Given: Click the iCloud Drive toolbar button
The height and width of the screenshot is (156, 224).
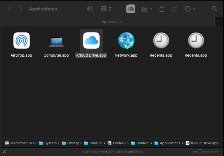Looking at the screenshot, I should (131, 9).
